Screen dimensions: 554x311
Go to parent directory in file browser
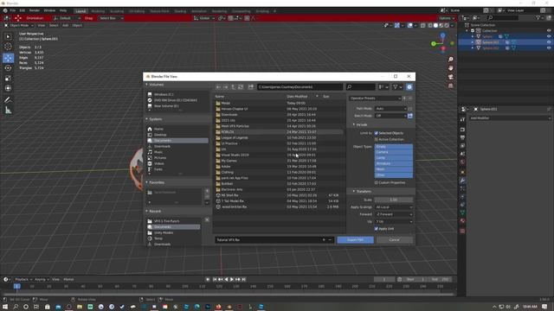pos(233,86)
